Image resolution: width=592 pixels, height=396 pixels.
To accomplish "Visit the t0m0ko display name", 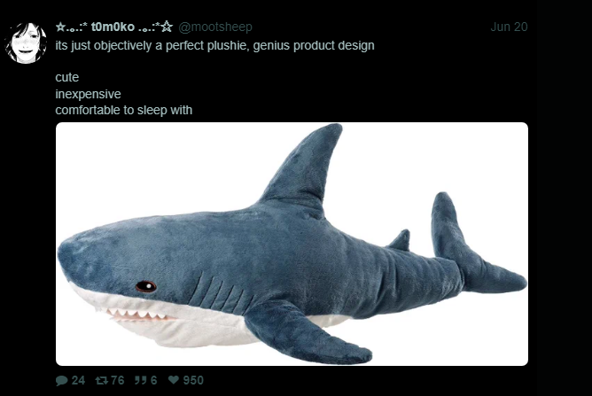I will pos(113,27).
